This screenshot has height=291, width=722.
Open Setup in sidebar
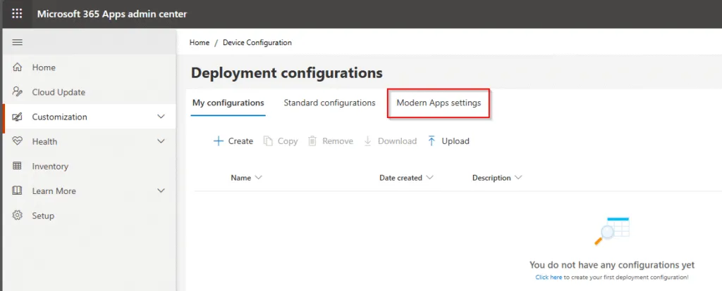[43, 216]
